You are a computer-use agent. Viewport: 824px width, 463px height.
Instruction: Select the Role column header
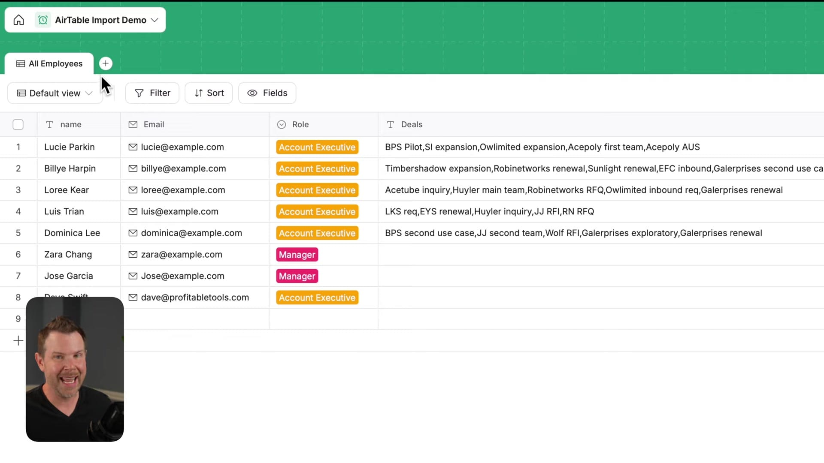tap(324, 125)
